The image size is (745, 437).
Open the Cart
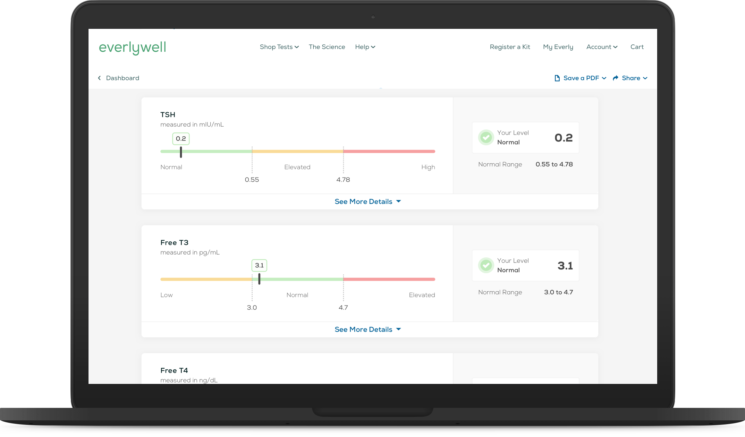[637, 47]
